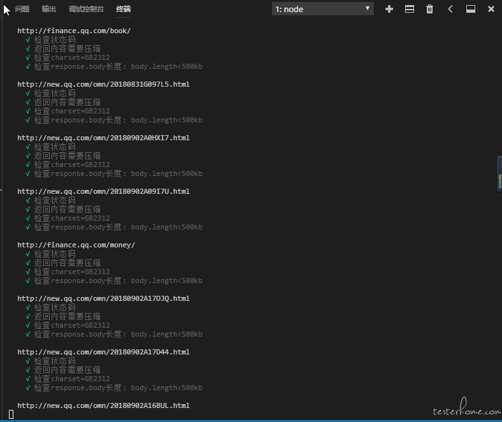Click the terminal cursor at the bottom line
This screenshot has height=422, width=502.
point(11,414)
